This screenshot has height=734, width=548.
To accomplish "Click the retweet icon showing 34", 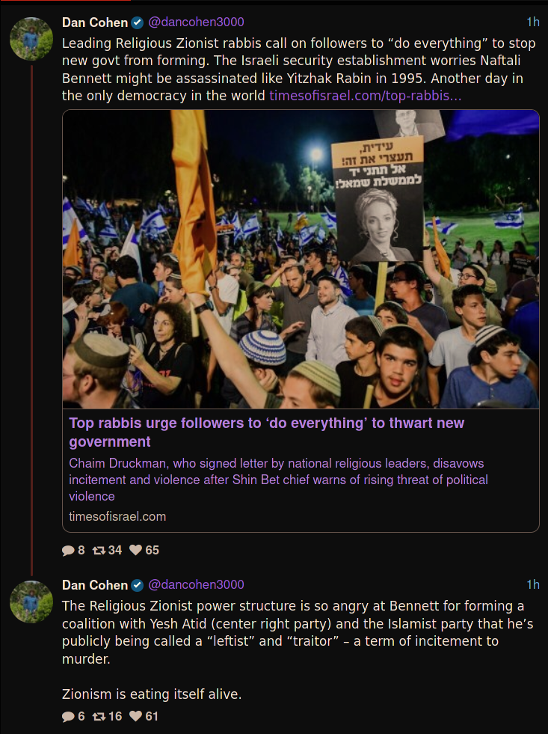I will (x=99, y=551).
